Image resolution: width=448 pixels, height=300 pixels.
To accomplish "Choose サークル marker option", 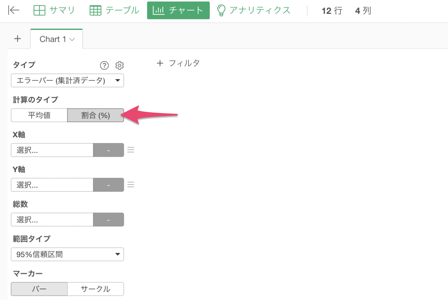I will point(95,289).
